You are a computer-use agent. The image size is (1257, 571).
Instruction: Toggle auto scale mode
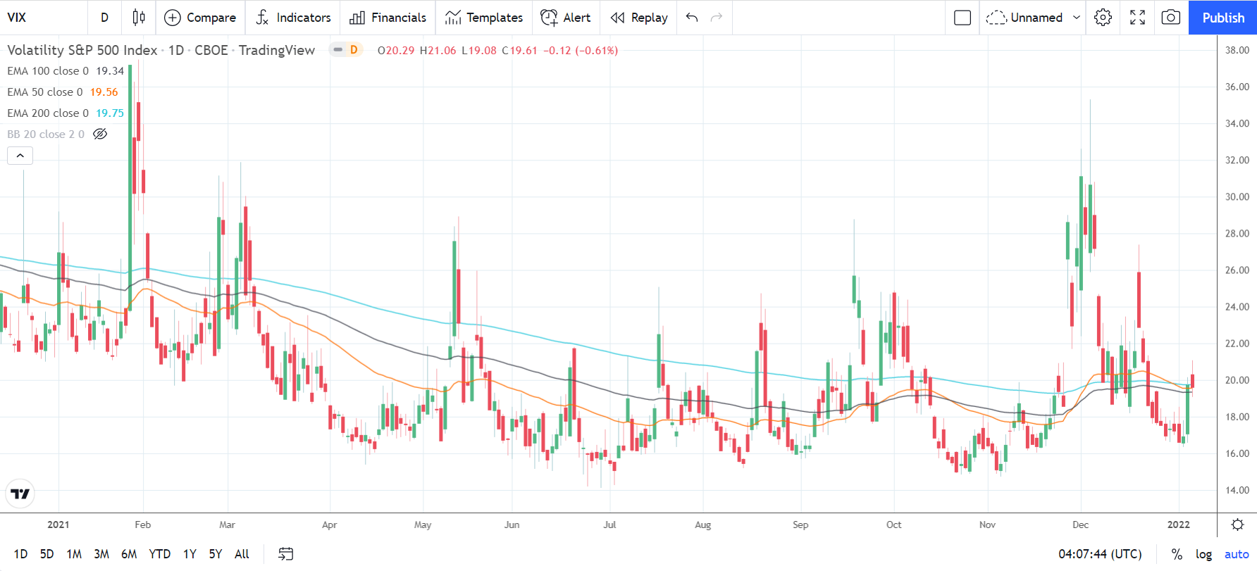click(x=1237, y=554)
